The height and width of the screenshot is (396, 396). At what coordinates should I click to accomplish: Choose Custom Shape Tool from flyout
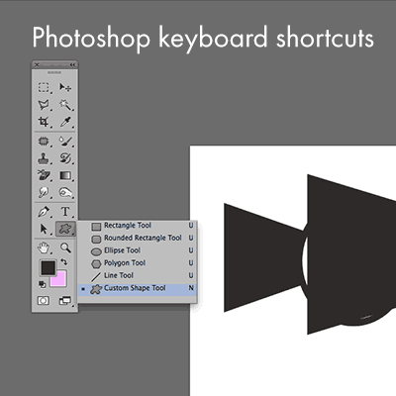[137, 288]
